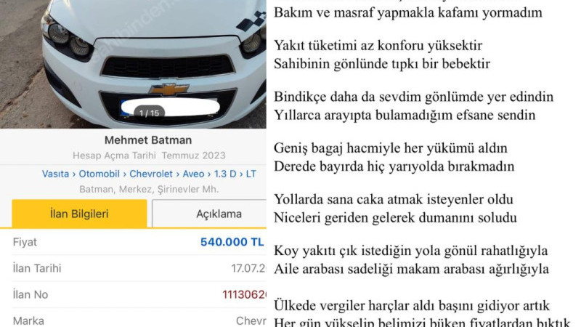This screenshot has width=581, height=327.
Task: Select the İlan No number value
Action: pyautogui.click(x=244, y=295)
